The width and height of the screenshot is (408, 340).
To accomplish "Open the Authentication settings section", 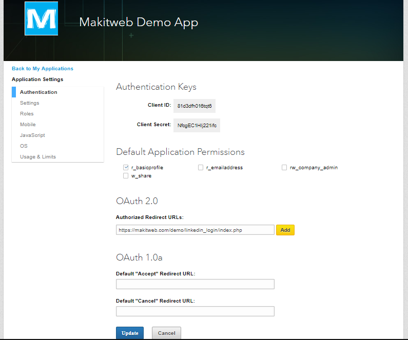I will [x=38, y=92].
